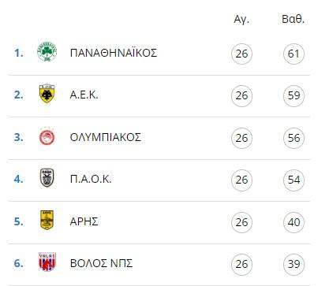Click Volos points circle showing 39
This screenshot has height=286, width=318.
pos(294,264)
